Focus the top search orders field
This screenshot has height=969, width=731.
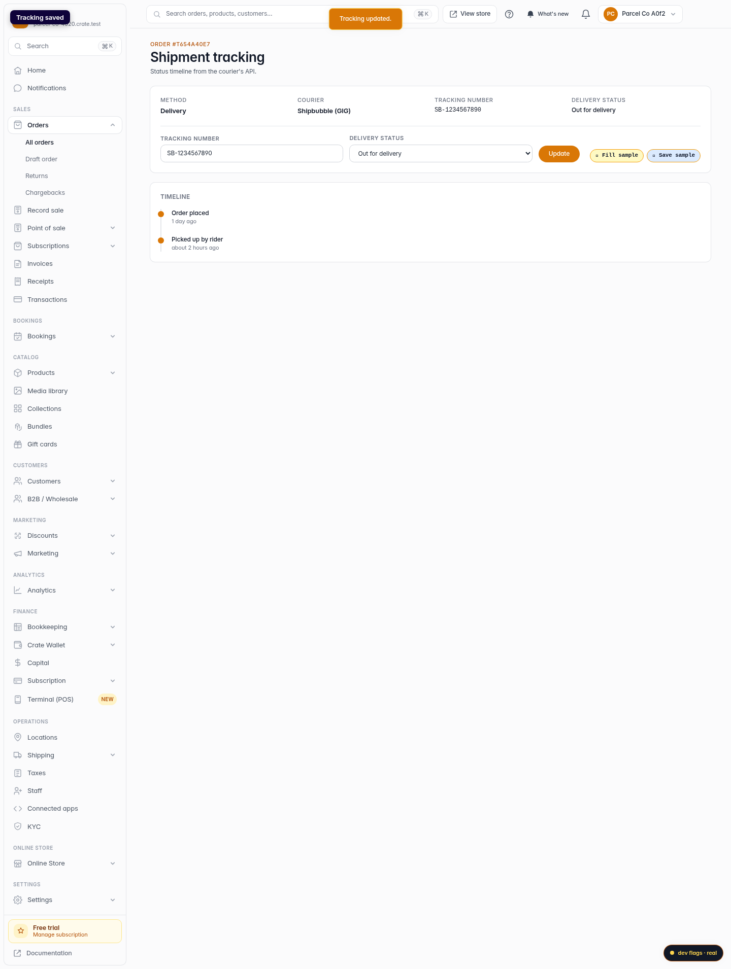(292, 14)
